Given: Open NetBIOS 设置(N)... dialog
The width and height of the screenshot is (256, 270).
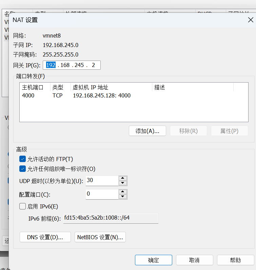Looking at the screenshot, I should 100,237.
